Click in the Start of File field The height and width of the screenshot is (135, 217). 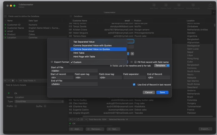point(74,70)
